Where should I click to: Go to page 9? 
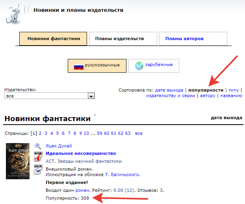[x=80, y=133]
